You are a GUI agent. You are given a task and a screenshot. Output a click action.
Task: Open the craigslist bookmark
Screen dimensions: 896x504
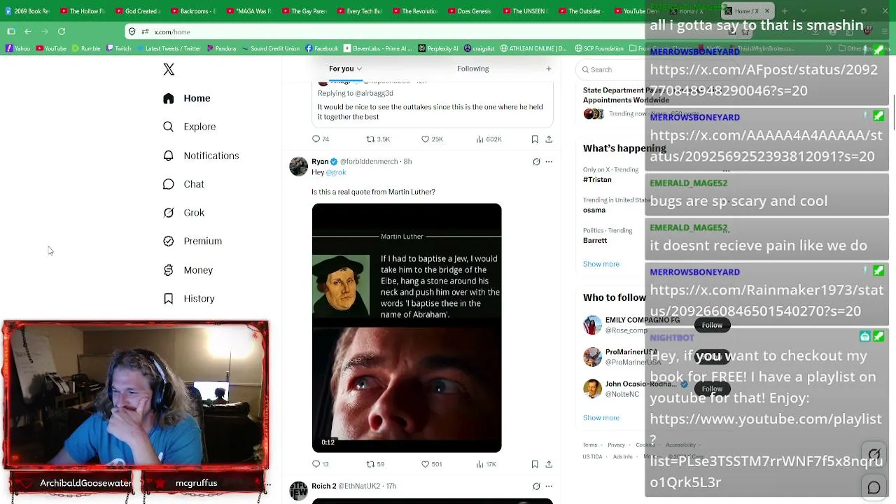pyautogui.click(x=479, y=48)
